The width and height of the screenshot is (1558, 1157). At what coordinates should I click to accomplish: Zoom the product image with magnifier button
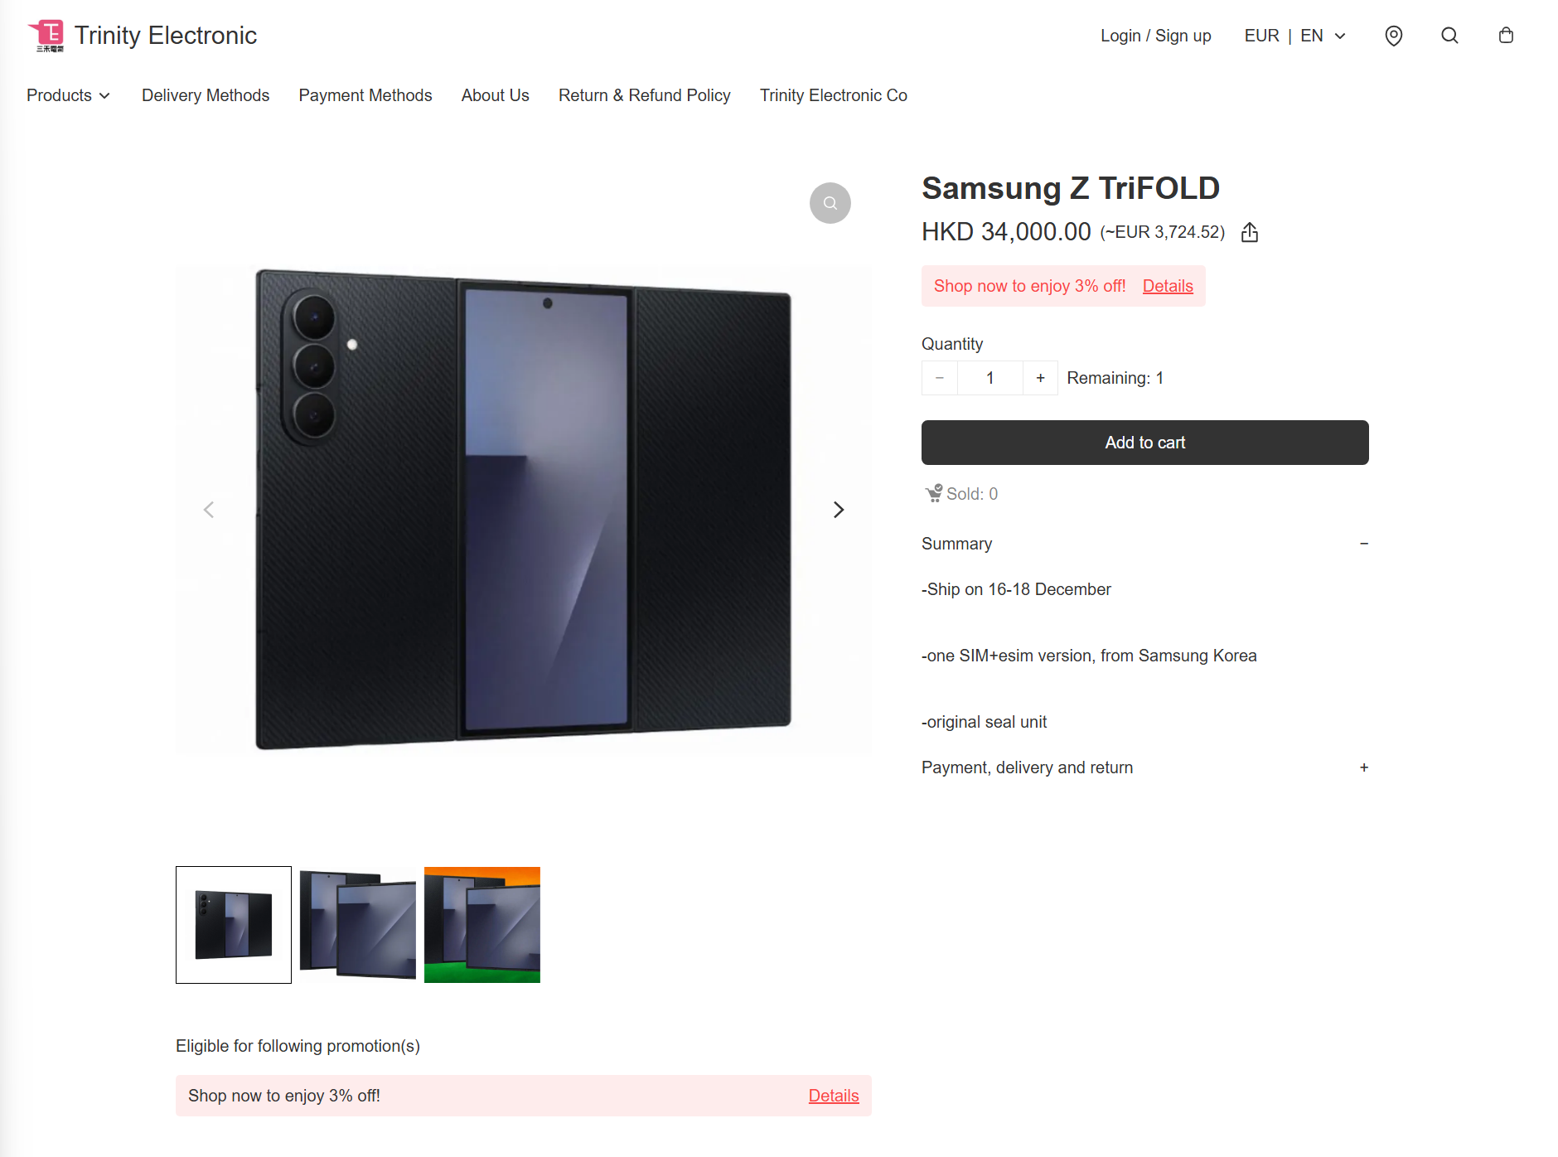click(x=830, y=203)
